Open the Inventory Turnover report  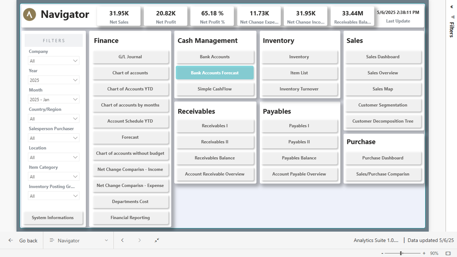click(299, 89)
